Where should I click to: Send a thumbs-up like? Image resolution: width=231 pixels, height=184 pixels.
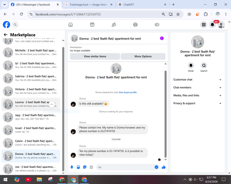coord(164,167)
